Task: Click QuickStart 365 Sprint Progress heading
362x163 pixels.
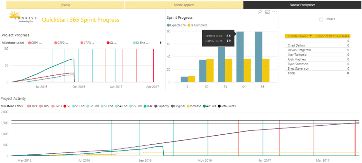Action: tap(81, 20)
